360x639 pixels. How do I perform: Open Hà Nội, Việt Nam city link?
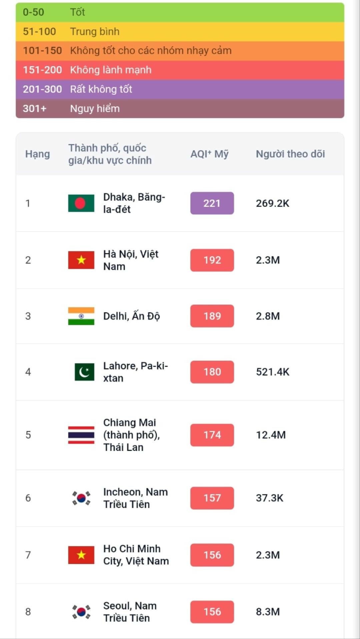click(131, 260)
